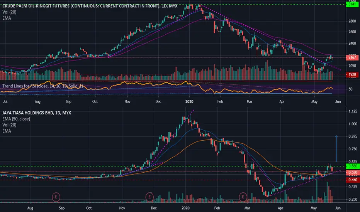Select Vol (20) legend in Jaya Tiasa chart
Image resolution: width=360 pixels, height=212 pixels.
(9, 125)
